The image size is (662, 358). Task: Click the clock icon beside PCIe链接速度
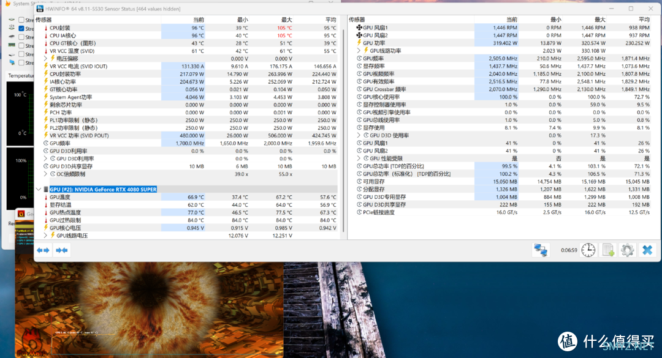point(360,212)
